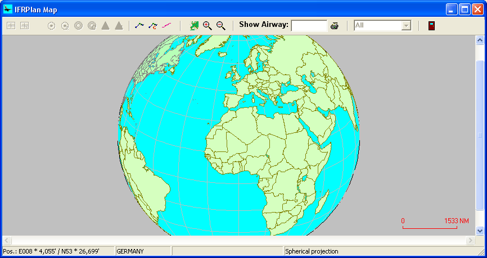Click the '1533 NM' scale label
The width and height of the screenshot is (487, 258).
(x=456, y=221)
